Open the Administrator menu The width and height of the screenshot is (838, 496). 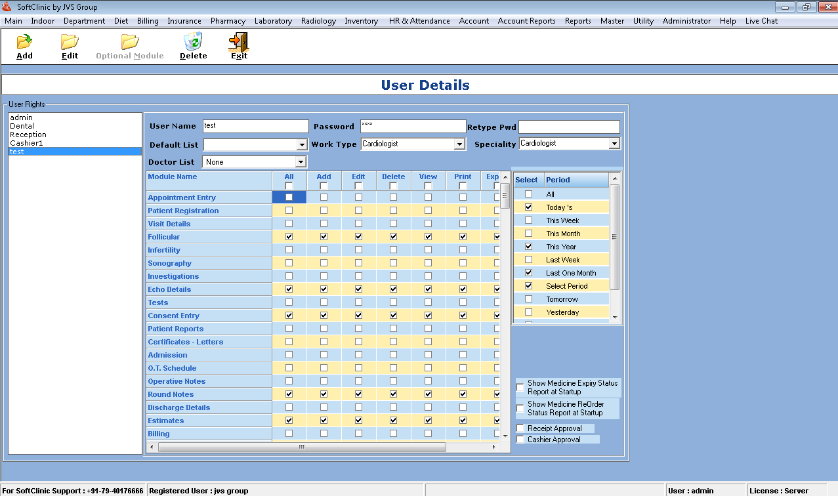[686, 21]
